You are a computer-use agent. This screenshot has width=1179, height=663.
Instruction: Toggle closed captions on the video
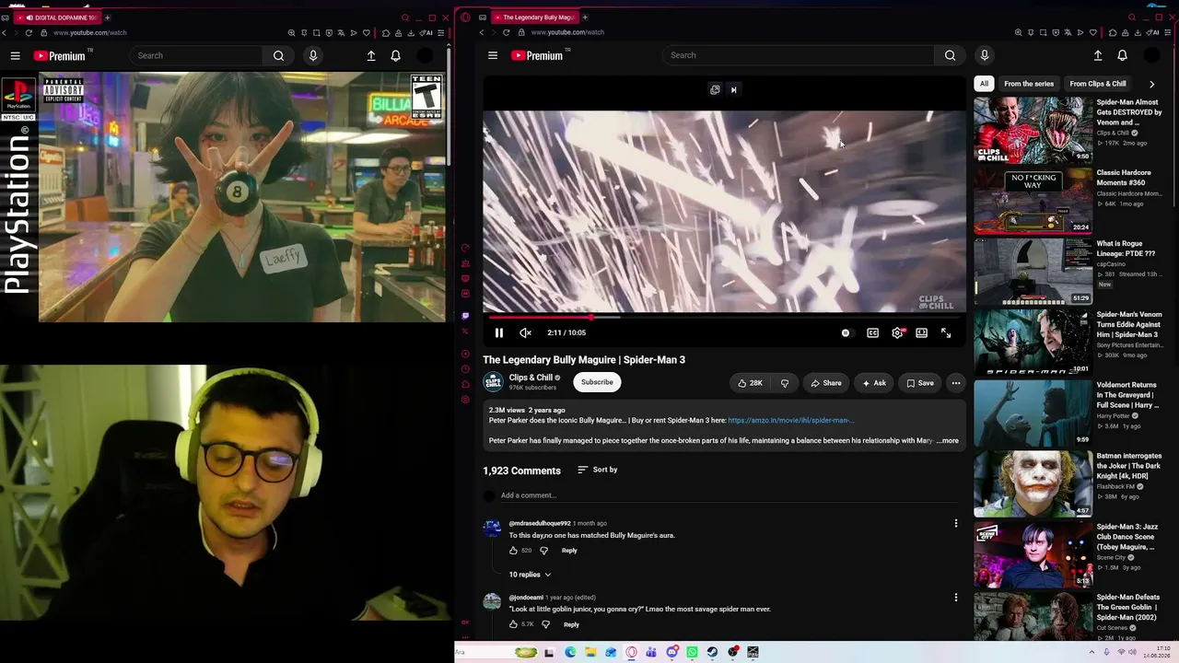click(872, 332)
